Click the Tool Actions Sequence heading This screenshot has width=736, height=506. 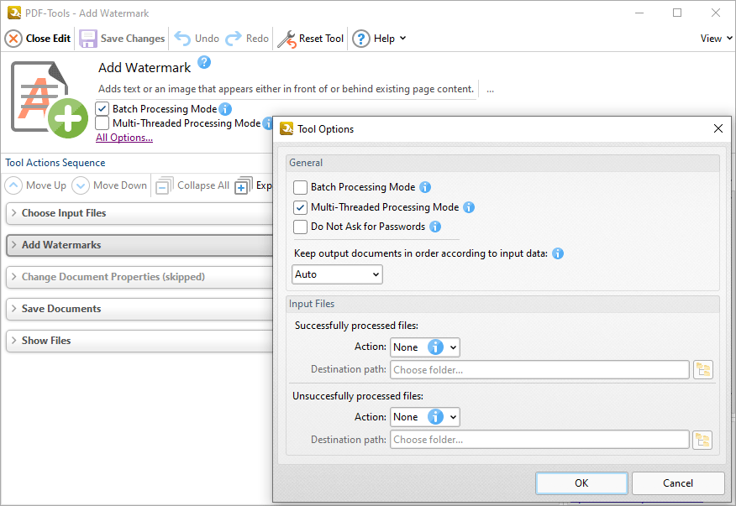tap(55, 163)
